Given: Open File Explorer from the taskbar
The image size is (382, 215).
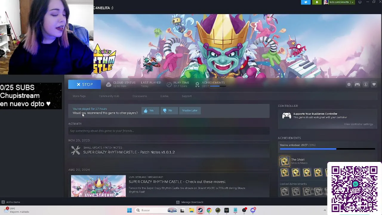Looking at the screenshot, I should (x=191, y=210).
